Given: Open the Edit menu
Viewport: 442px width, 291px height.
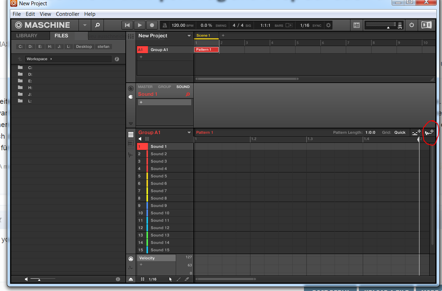Looking at the screenshot, I should pos(30,14).
